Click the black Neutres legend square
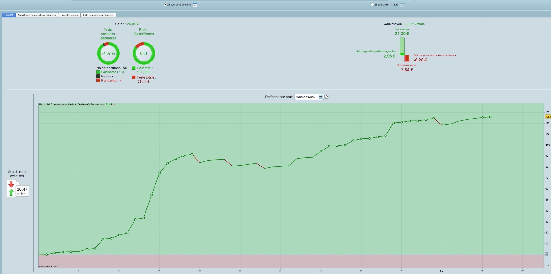 [x=98, y=76]
